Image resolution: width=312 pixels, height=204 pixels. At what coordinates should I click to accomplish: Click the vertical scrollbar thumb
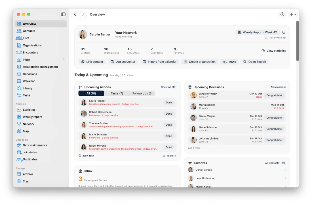tap(298, 41)
